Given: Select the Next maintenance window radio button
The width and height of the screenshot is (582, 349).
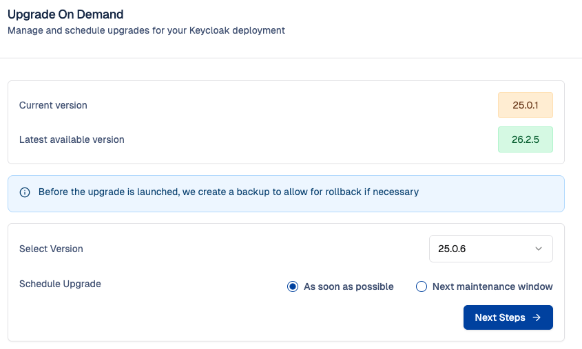Looking at the screenshot, I should 422,286.
